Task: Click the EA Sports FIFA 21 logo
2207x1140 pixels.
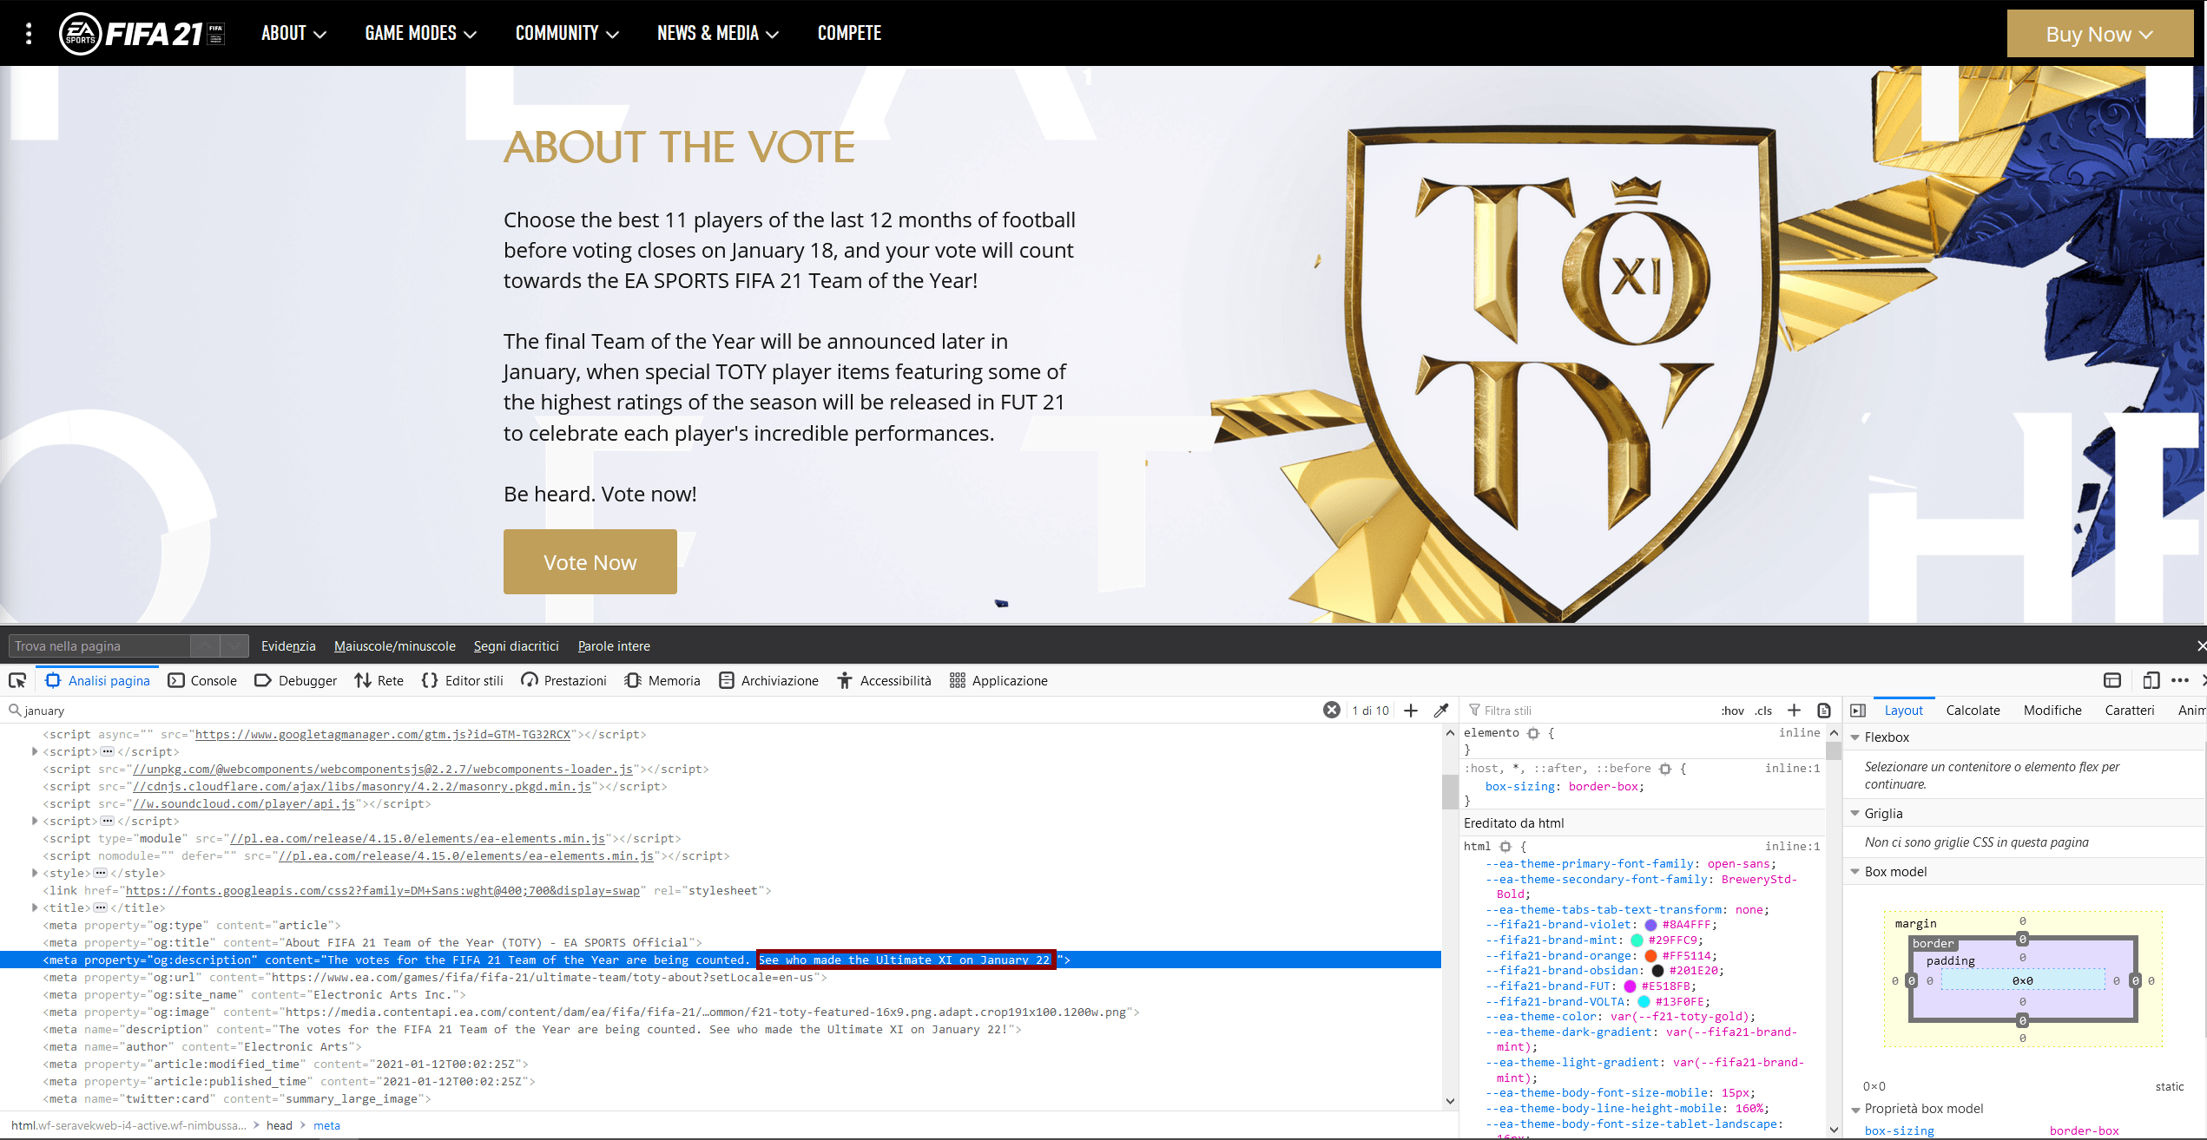Action: pyautogui.click(x=142, y=33)
